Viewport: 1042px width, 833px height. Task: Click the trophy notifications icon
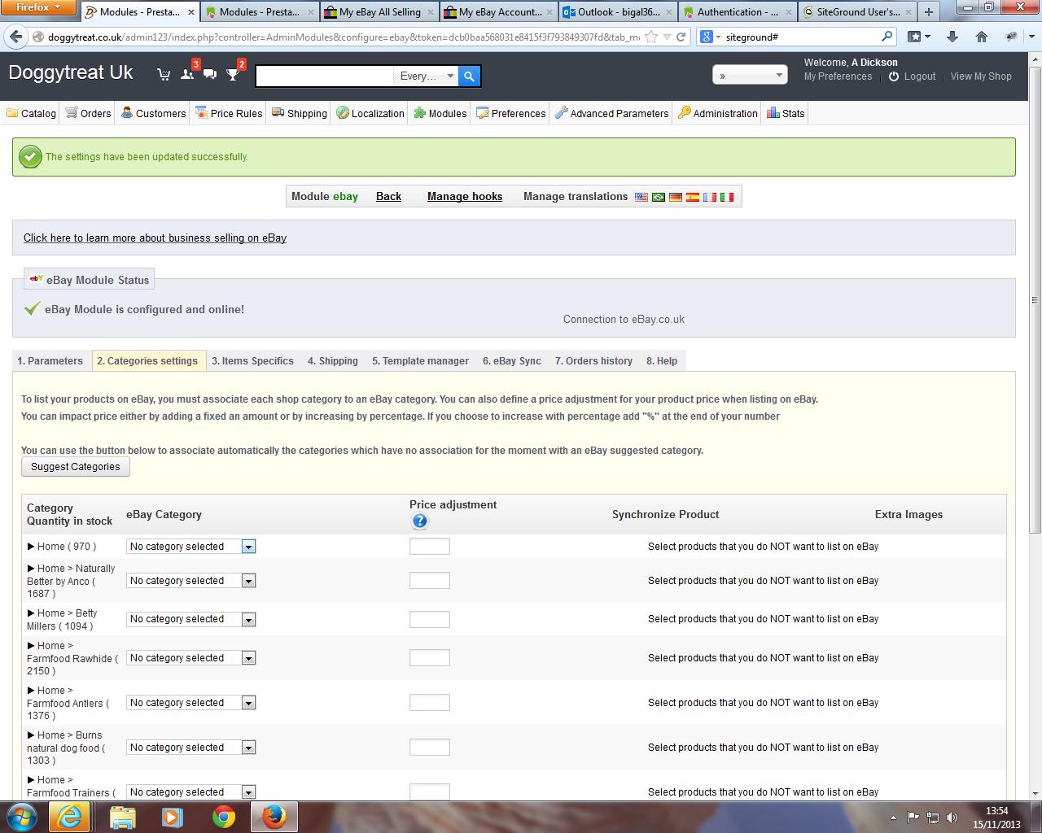[x=233, y=75]
